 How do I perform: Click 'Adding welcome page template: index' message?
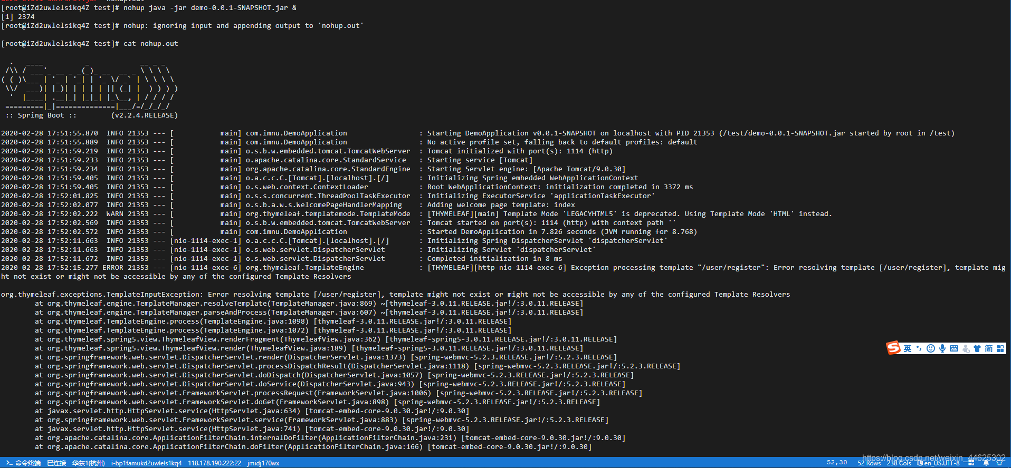click(x=501, y=205)
